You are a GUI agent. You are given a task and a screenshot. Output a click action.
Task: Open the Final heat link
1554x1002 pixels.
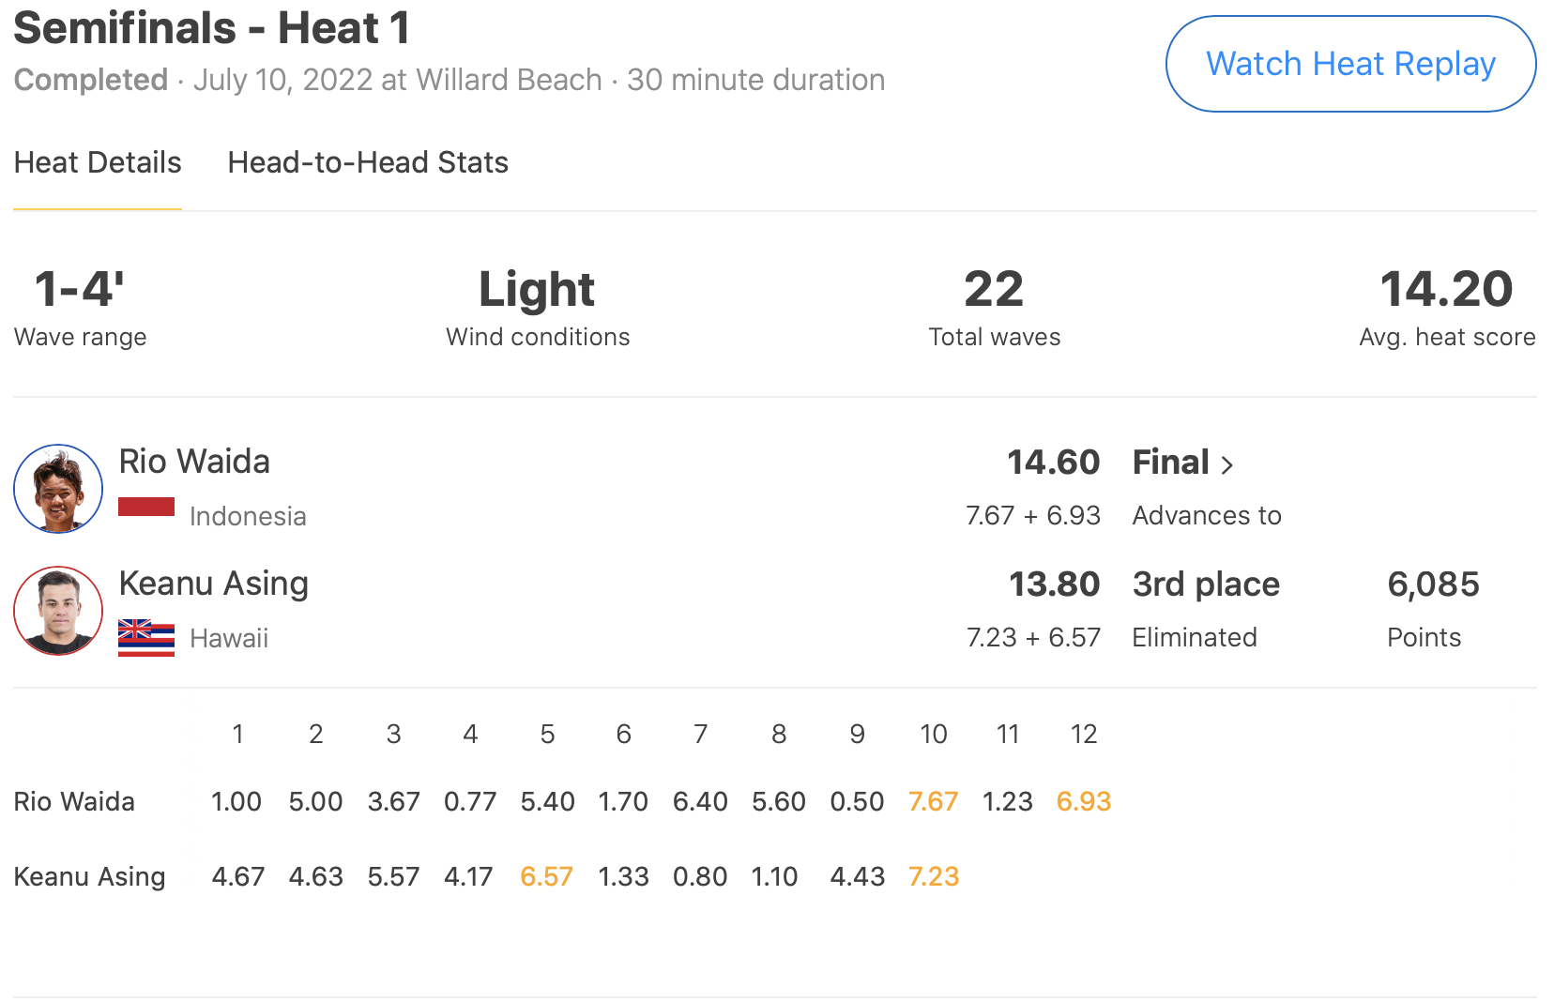[x=1170, y=463]
